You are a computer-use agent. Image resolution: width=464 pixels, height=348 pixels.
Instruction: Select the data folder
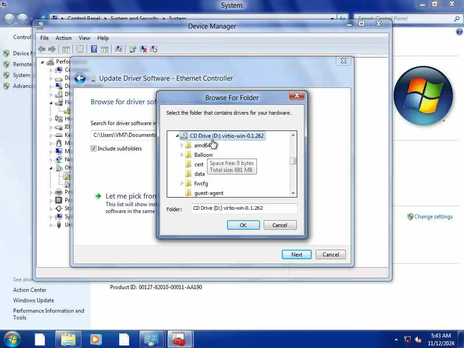(199, 174)
